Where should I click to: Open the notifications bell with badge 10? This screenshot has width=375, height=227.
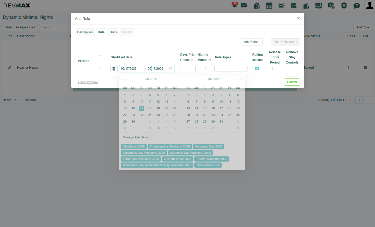(x=235, y=5)
